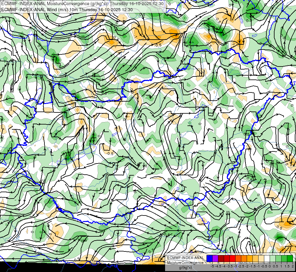The image size is (296, 272).
Task: Click the '-1' value on legend scale
Action: coord(258,266)
